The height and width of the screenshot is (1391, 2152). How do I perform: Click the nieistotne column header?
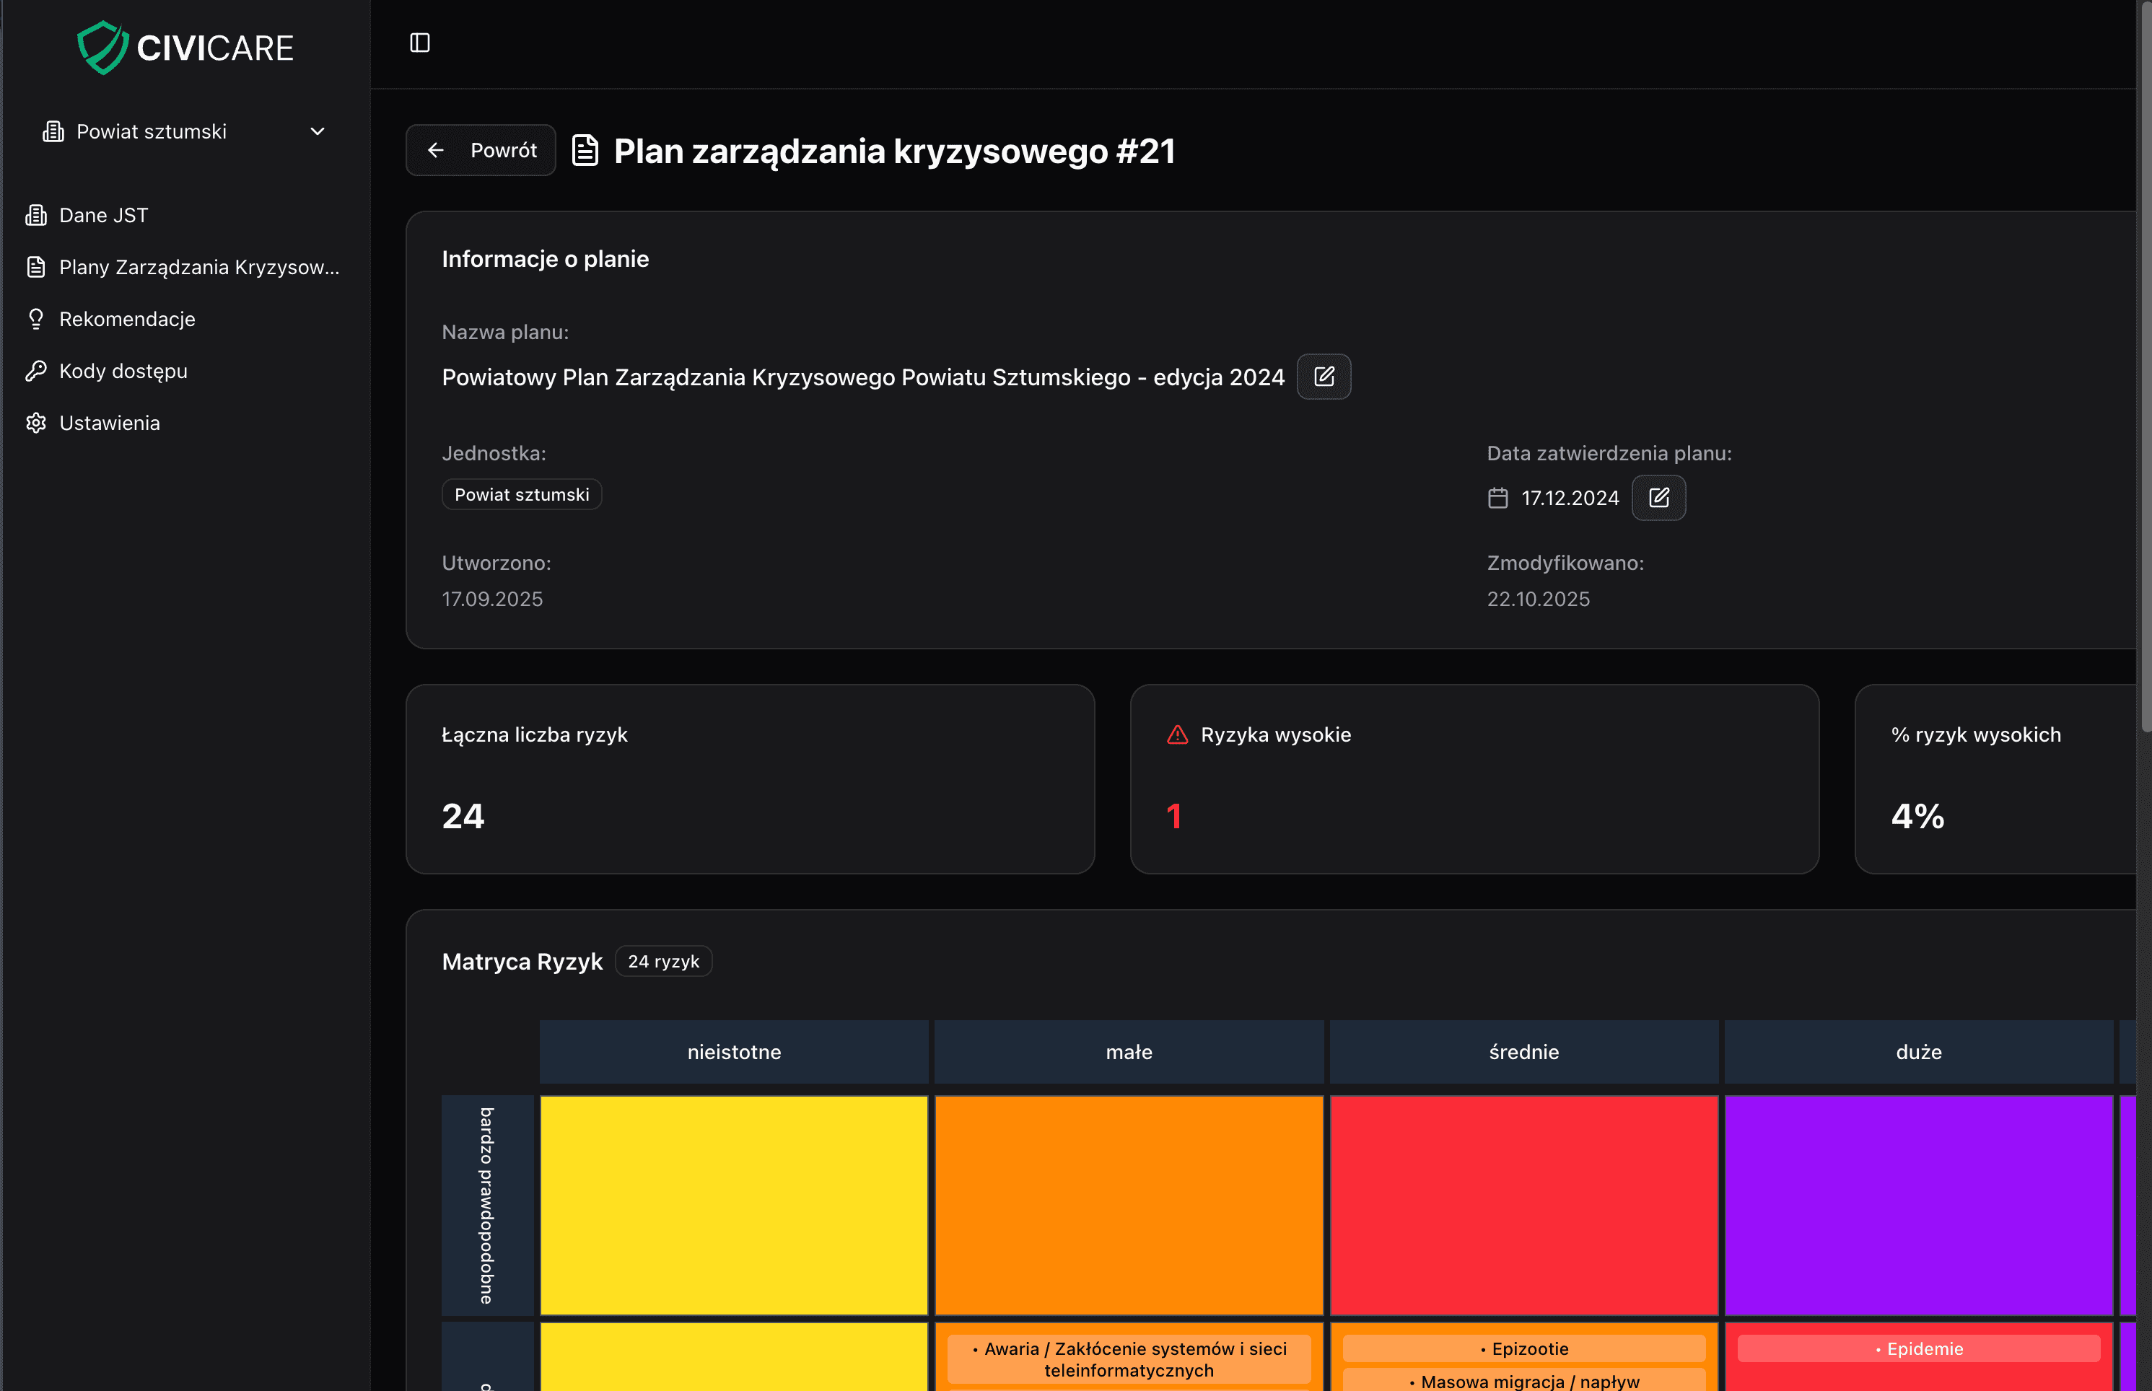[x=734, y=1051]
